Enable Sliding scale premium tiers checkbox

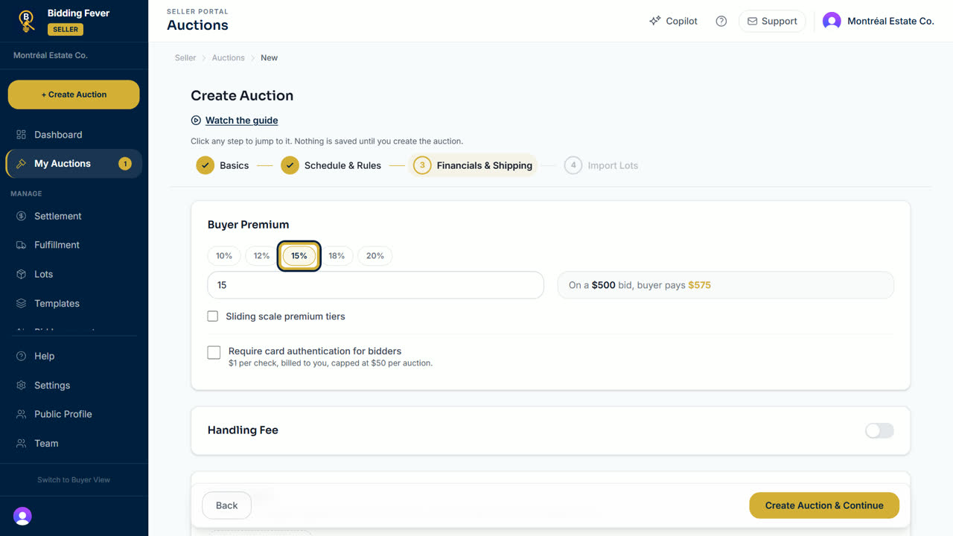pyautogui.click(x=213, y=316)
